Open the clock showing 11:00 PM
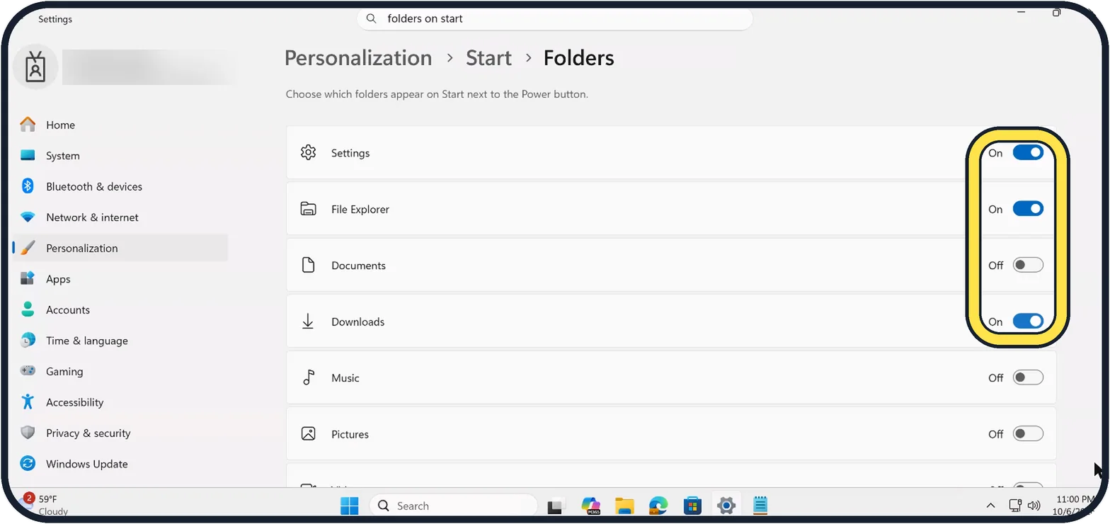This screenshot has width=1110, height=524. [x=1075, y=505]
